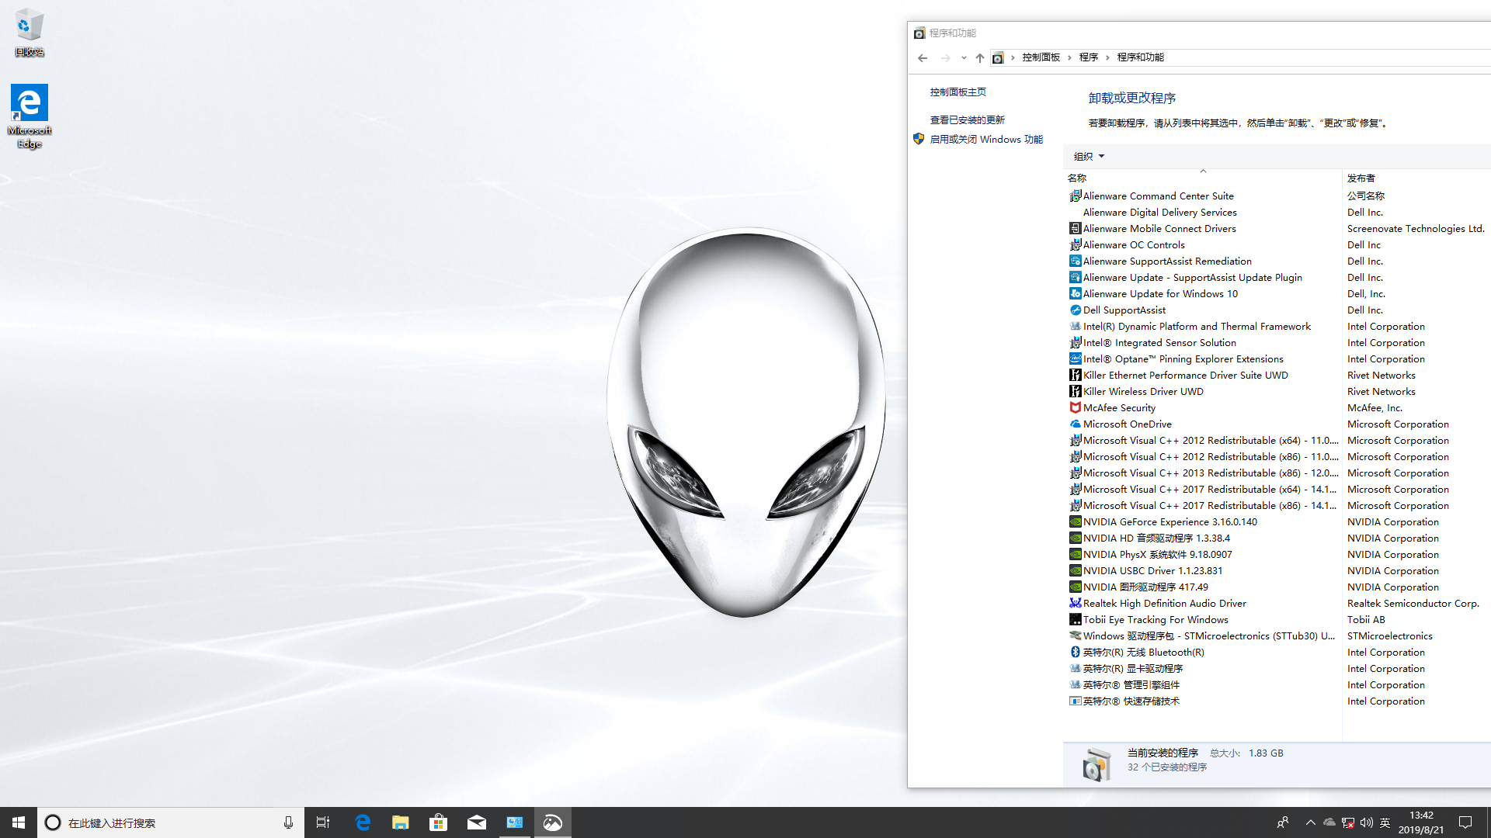Select the Control Panel taskbar icon
1491x838 pixels.
(x=514, y=822)
